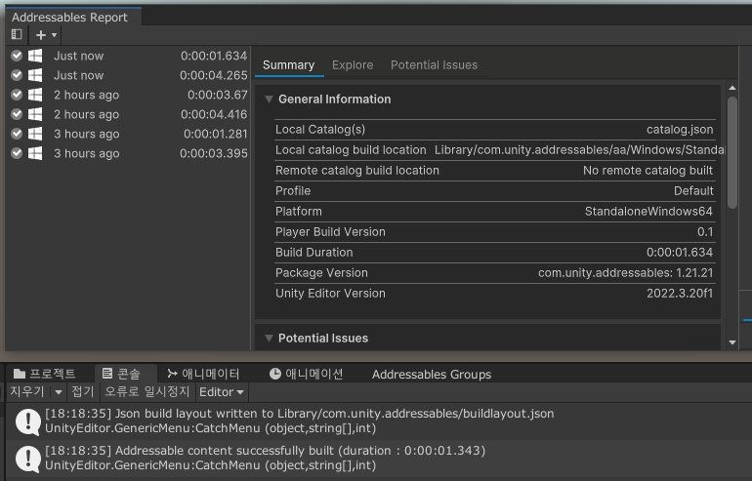The height and width of the screenshot is (481, 752).
Task: Click the 지우기 (Clear) console button
Action: click(x=27, y=392)
